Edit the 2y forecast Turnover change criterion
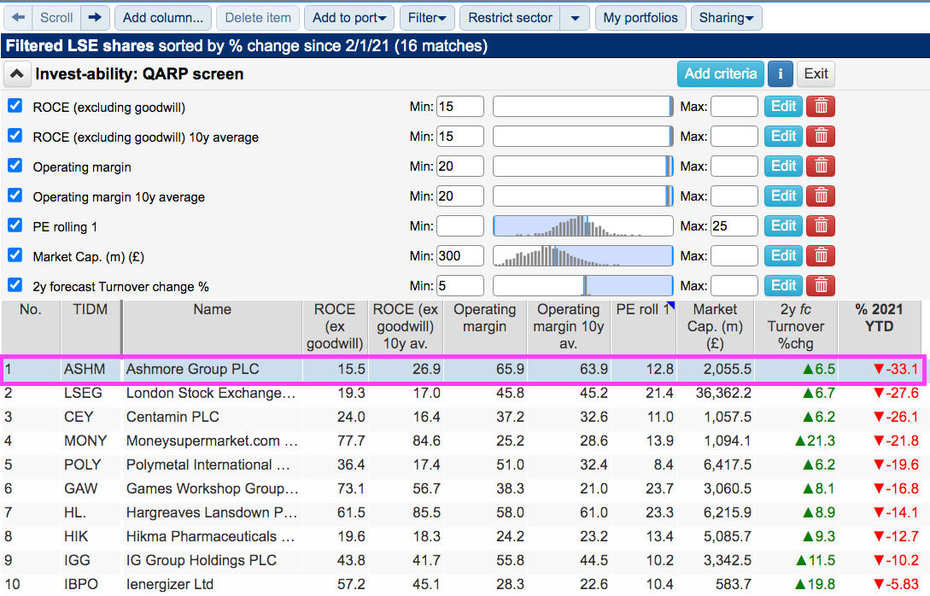This screenshot has height=596, width=930. (x=783, y=286)
